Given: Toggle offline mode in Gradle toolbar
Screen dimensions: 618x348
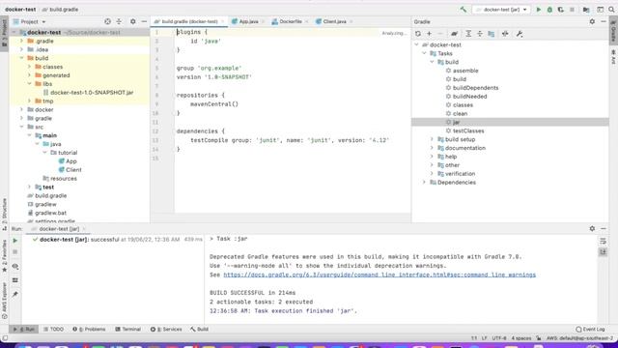Looking at the screenshot, I should point(505,34).
